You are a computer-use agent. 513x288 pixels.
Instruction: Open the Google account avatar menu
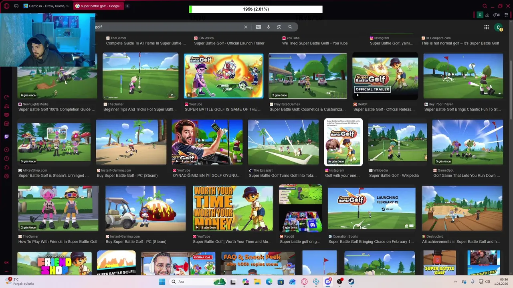click(499, 27)
